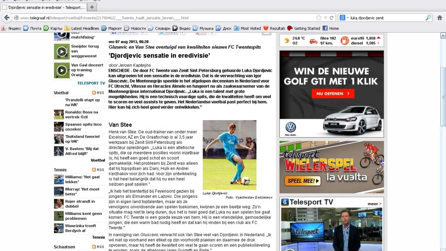Viewport: 446px width, 251px height.
Task: Open 'V. Basten: Blij dat Alfred blijft' headline
Action: [x=82, y=151]
